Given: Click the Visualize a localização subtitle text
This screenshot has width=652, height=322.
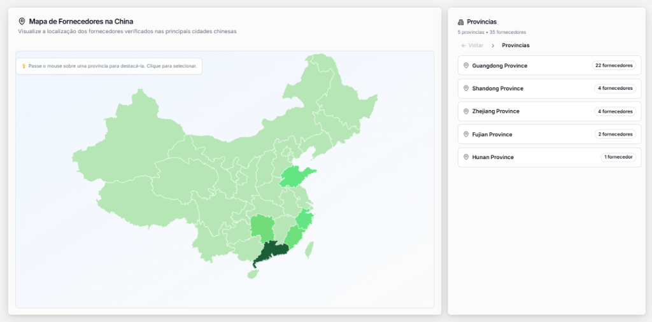Looking at the screenshot, I should (127, 32).
